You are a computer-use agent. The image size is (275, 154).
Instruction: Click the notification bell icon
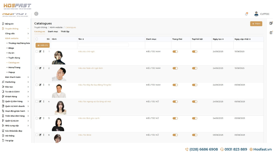point(246,14)
